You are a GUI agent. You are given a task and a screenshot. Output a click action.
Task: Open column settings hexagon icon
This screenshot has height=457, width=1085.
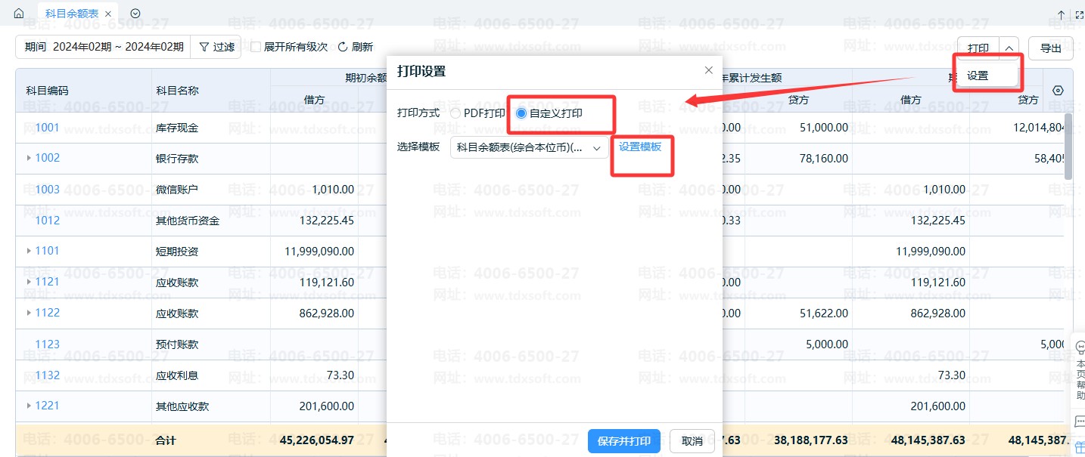click(x=1058, y=91)
